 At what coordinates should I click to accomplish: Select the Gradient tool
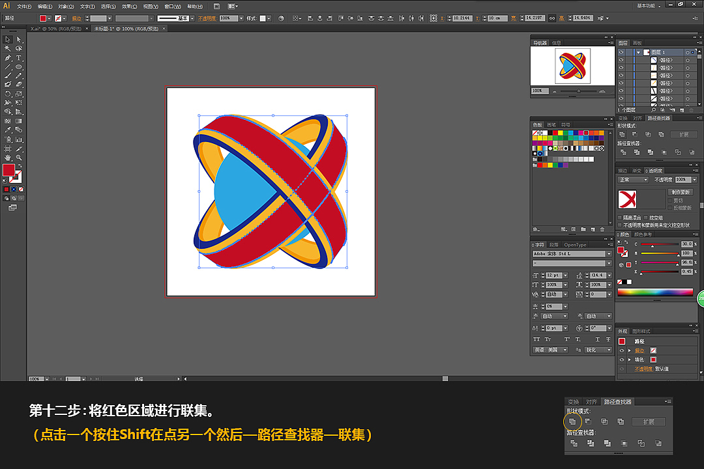click(x=18, y=121)
